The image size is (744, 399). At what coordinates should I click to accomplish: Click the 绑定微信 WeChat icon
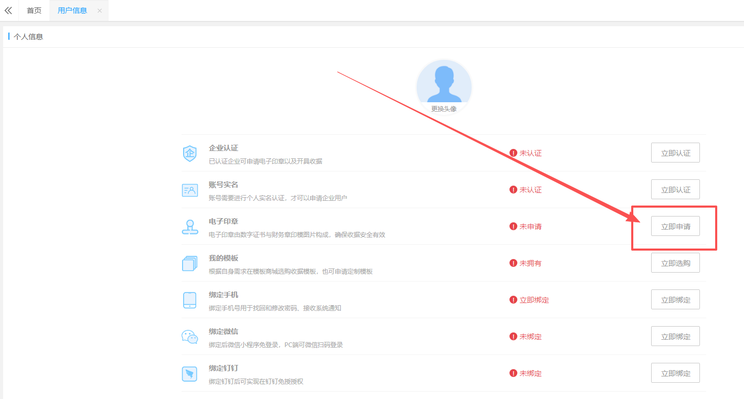(x=189, y=337)
